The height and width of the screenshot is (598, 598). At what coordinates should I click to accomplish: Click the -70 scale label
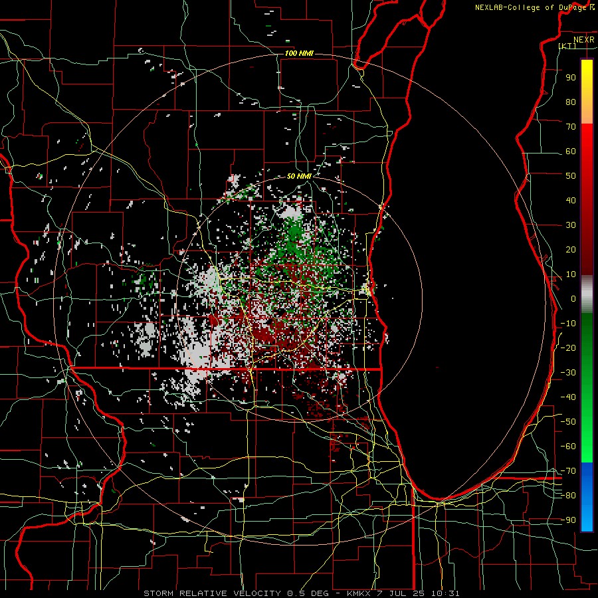tap(568, 471)
